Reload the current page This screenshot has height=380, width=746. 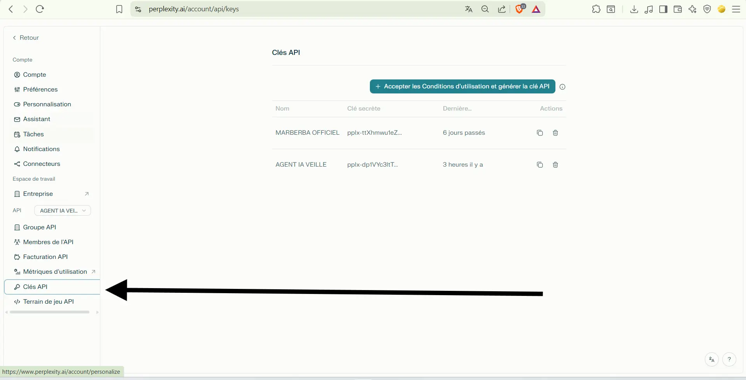click(x=40, y=9)
